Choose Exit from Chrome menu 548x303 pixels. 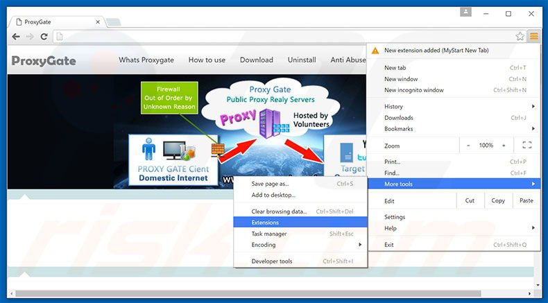point(454,245)
